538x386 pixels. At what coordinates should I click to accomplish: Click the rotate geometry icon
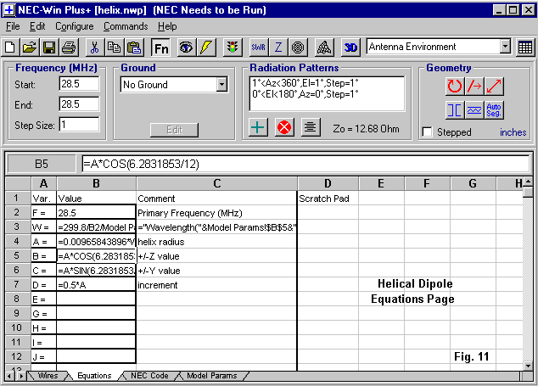click(x=455, y=86)
